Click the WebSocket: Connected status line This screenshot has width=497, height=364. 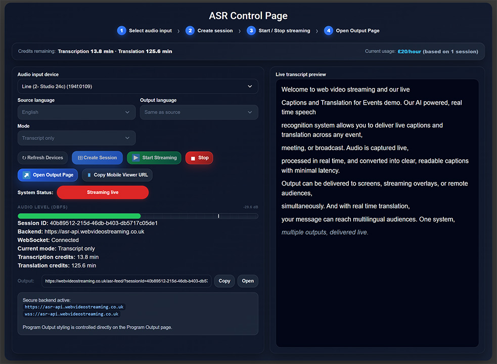click(x=48, y=240)
